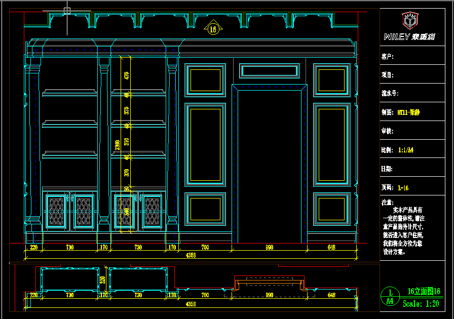Select the circled L A4 sheet symbol
The width and height of the screenshot is (454, 319).
pyautogui.click(x=390, y=297)
